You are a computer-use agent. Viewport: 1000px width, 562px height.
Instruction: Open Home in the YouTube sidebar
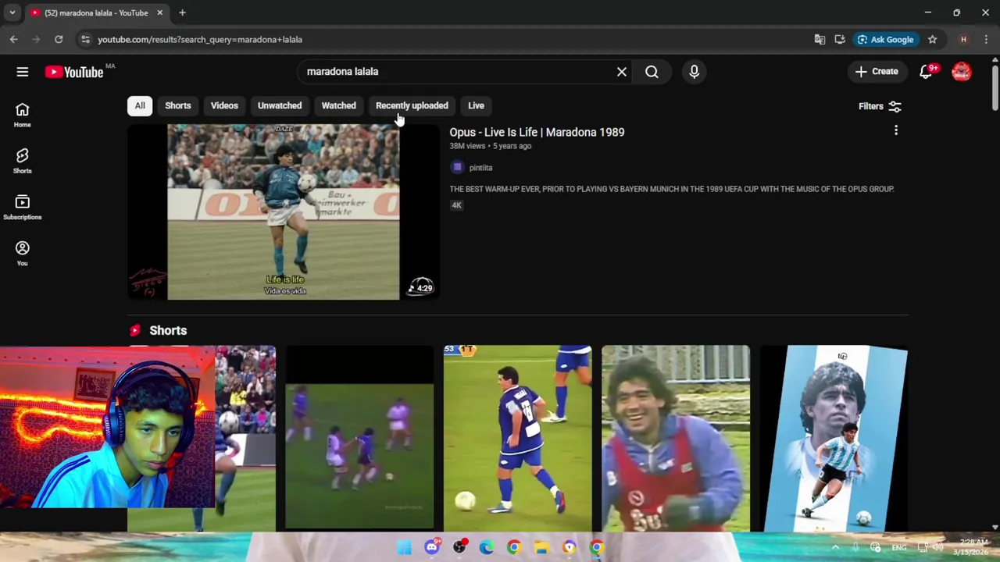tap(22, 115)
